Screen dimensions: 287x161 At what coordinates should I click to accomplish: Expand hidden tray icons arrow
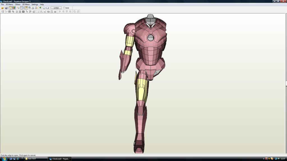coord(263,159)
